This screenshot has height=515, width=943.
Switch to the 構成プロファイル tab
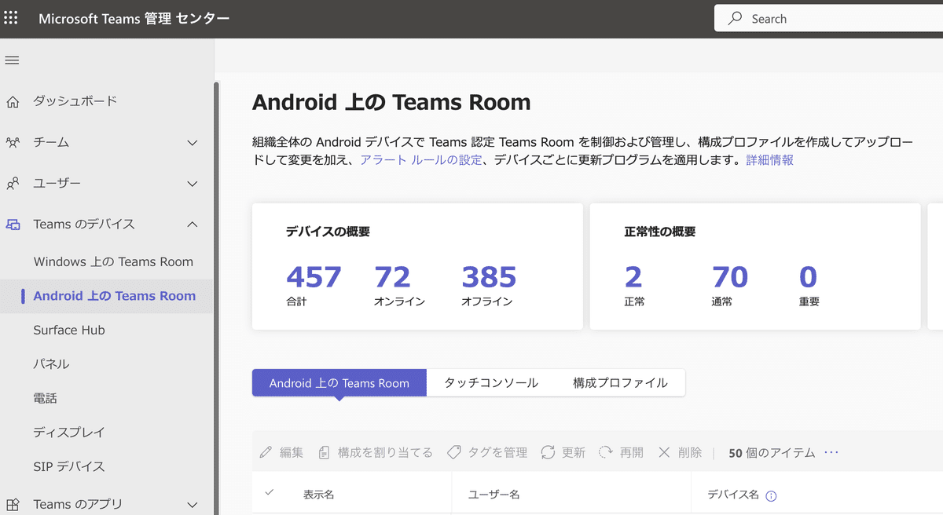pyautogui.click(x=620, y=383)
